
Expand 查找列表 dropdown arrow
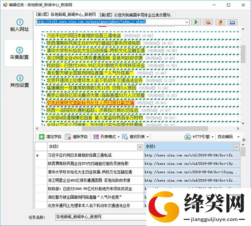tap(148, 137)
